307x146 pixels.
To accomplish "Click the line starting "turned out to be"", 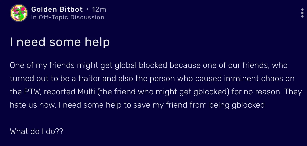I will [152, 78].
